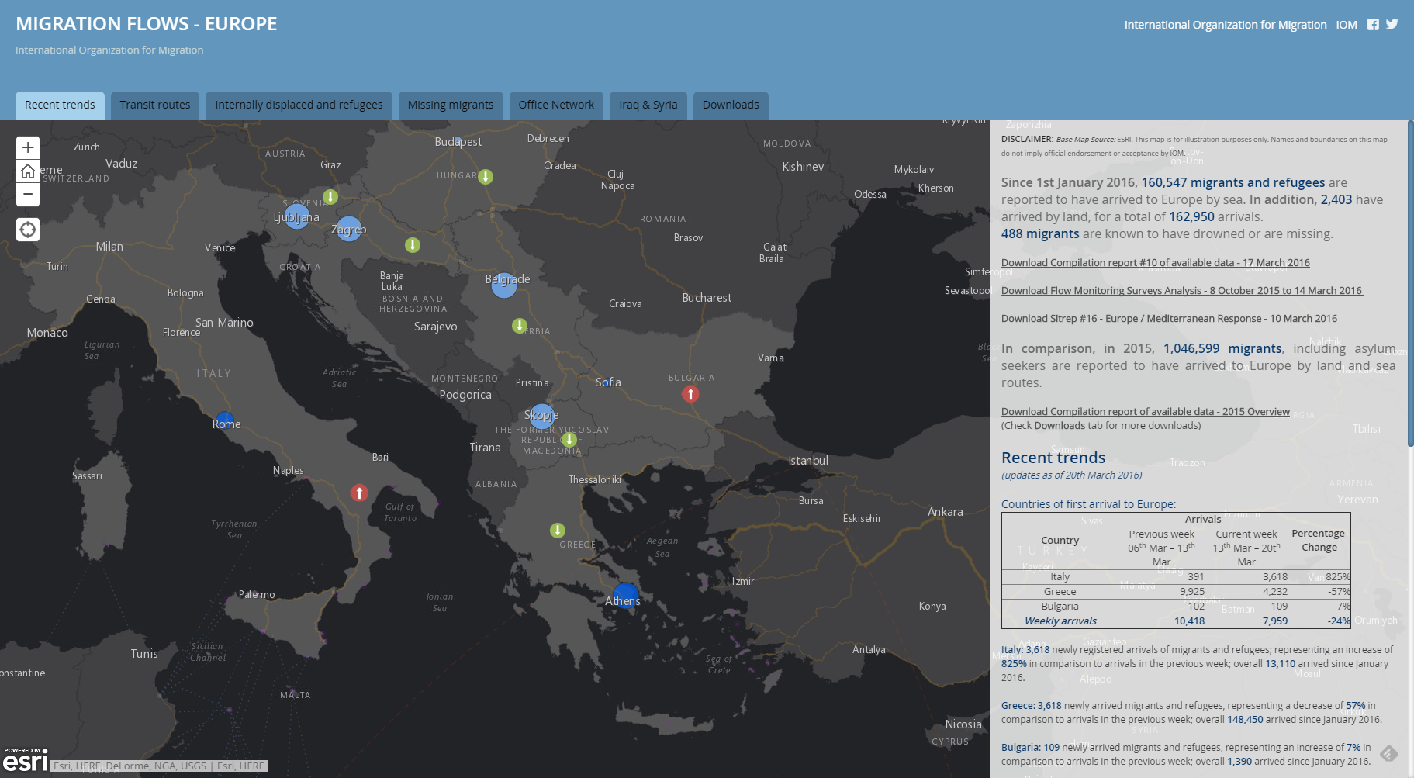The width and height of the screenshot is (1414, 778).
Task: Zoom in on the map
Action: pyautogui.click(x=28, y=147)
